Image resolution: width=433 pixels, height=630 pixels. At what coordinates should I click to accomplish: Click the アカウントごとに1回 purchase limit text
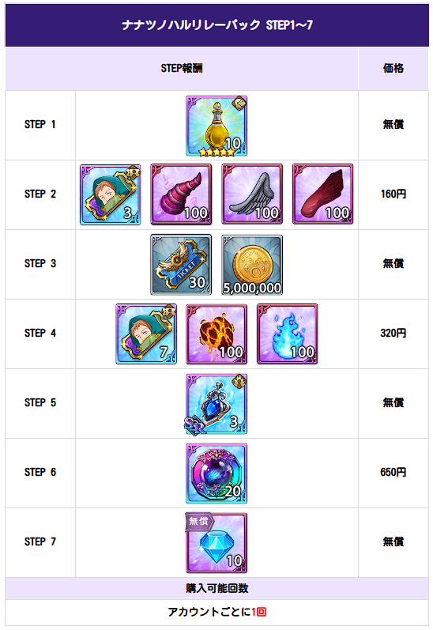217,612
